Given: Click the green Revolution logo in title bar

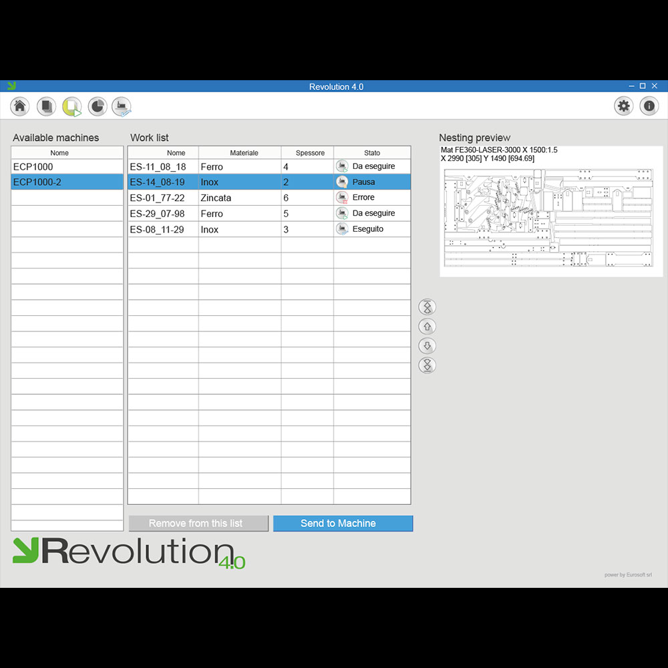Looking at the screenshot, I should (11, 86).
